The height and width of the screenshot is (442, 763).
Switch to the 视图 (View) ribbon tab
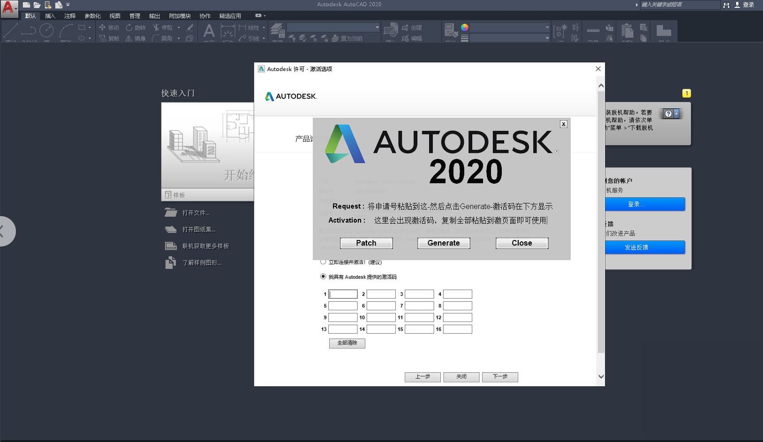[x=115, y=16]
